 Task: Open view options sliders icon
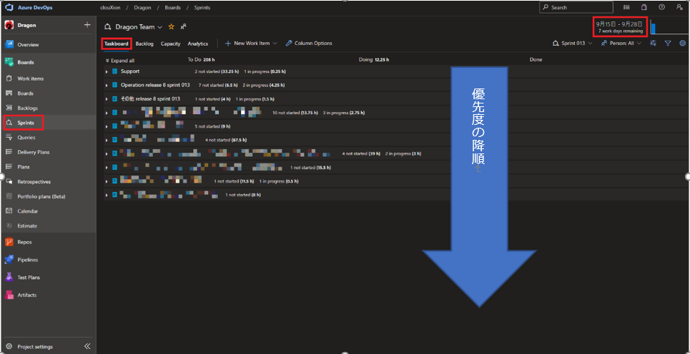(653, 44)
